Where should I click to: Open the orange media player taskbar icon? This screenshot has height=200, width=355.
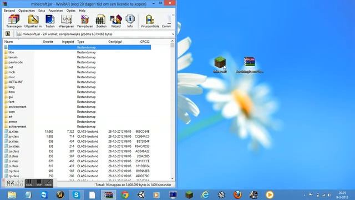tap(270, 195)
